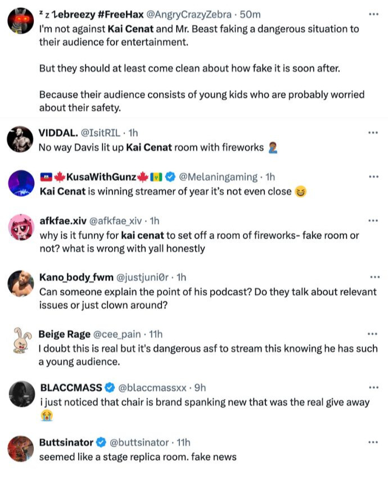Screen dimensions: 388x480
Task: Open the ellipsis menu on afkfae.xiv's tweet
Action: 373,221
